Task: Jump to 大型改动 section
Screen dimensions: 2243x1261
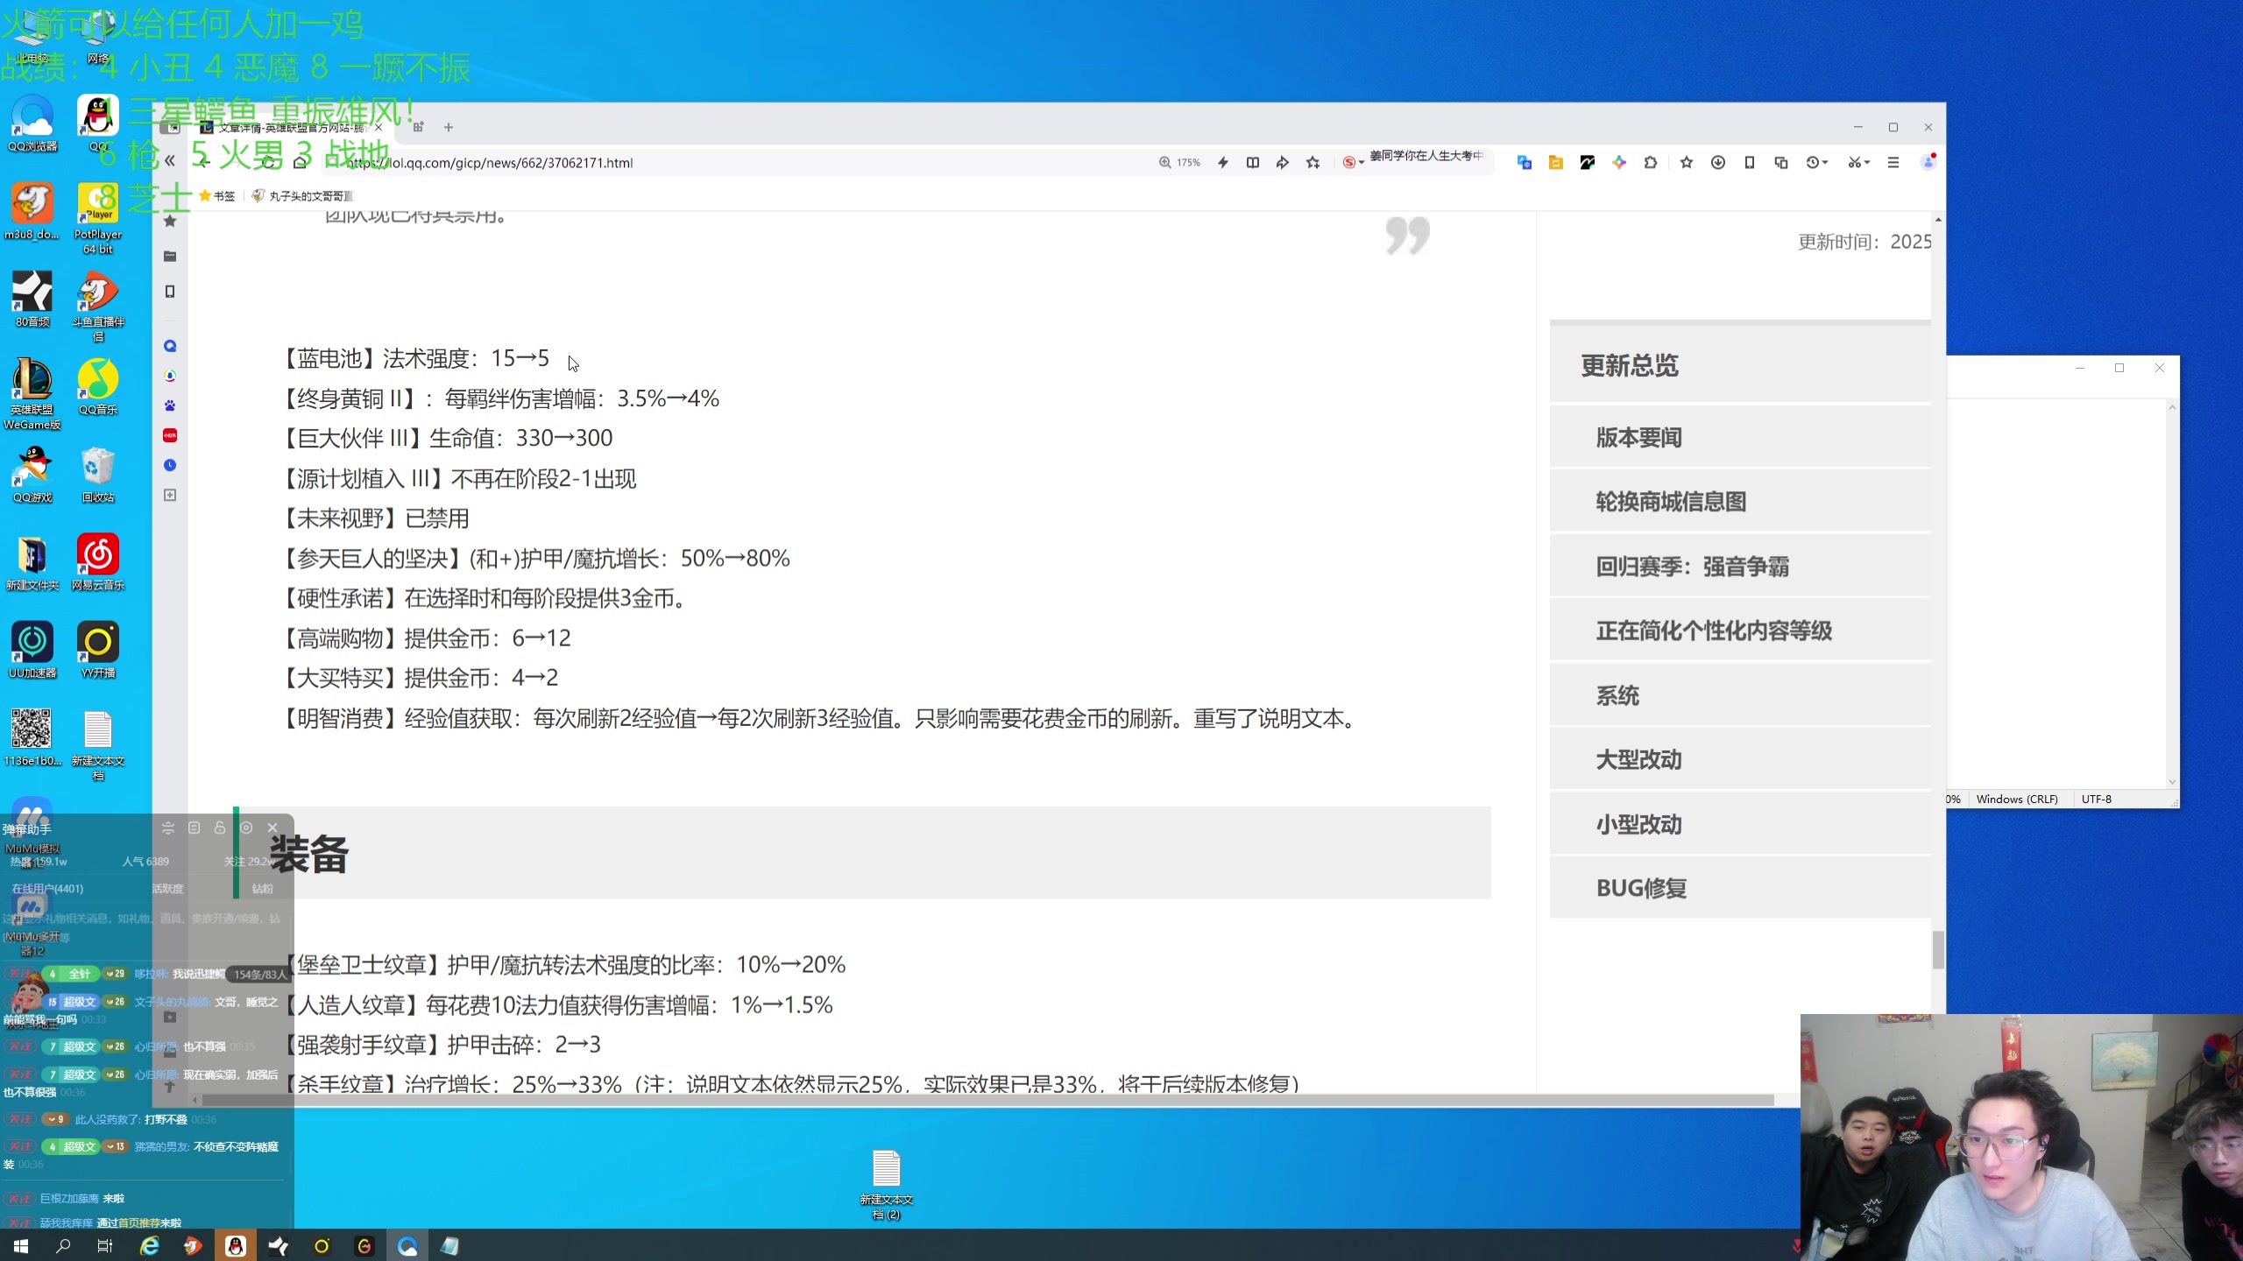Action: click(1638, 759)
